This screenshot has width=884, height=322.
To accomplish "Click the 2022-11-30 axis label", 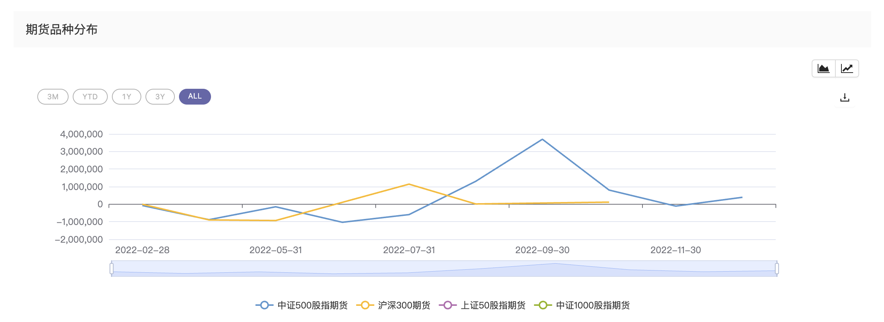I will point(676,250).
